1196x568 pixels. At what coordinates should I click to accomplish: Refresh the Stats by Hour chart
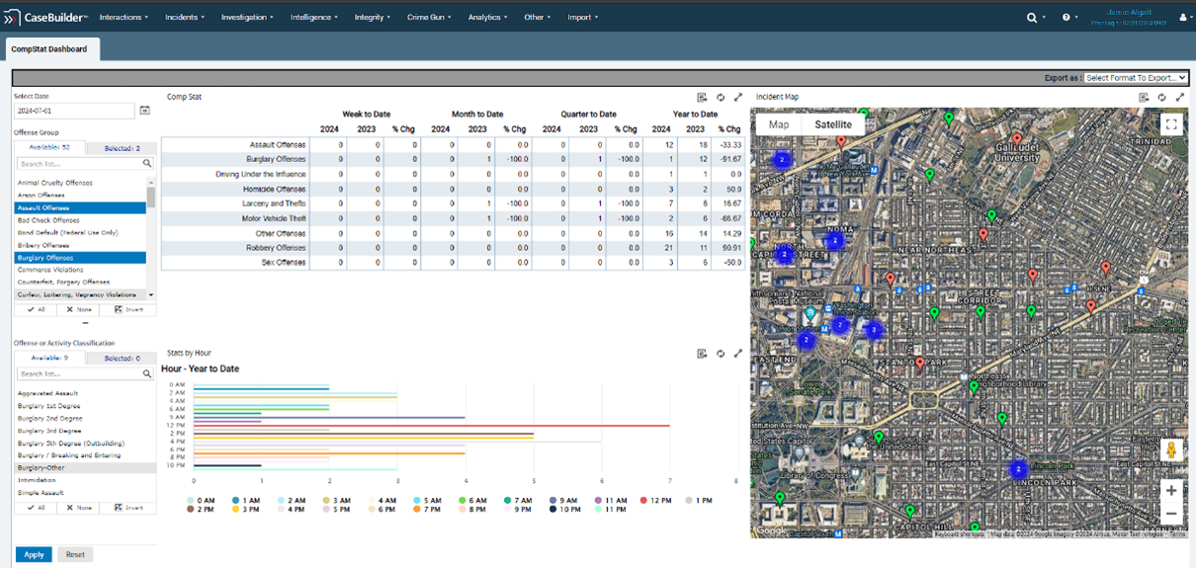coord(721,353)
